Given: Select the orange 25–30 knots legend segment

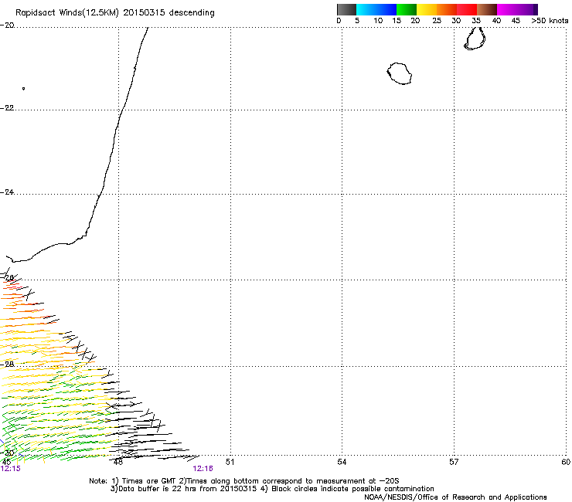Looking at the screenshot, I should [447, 9].
